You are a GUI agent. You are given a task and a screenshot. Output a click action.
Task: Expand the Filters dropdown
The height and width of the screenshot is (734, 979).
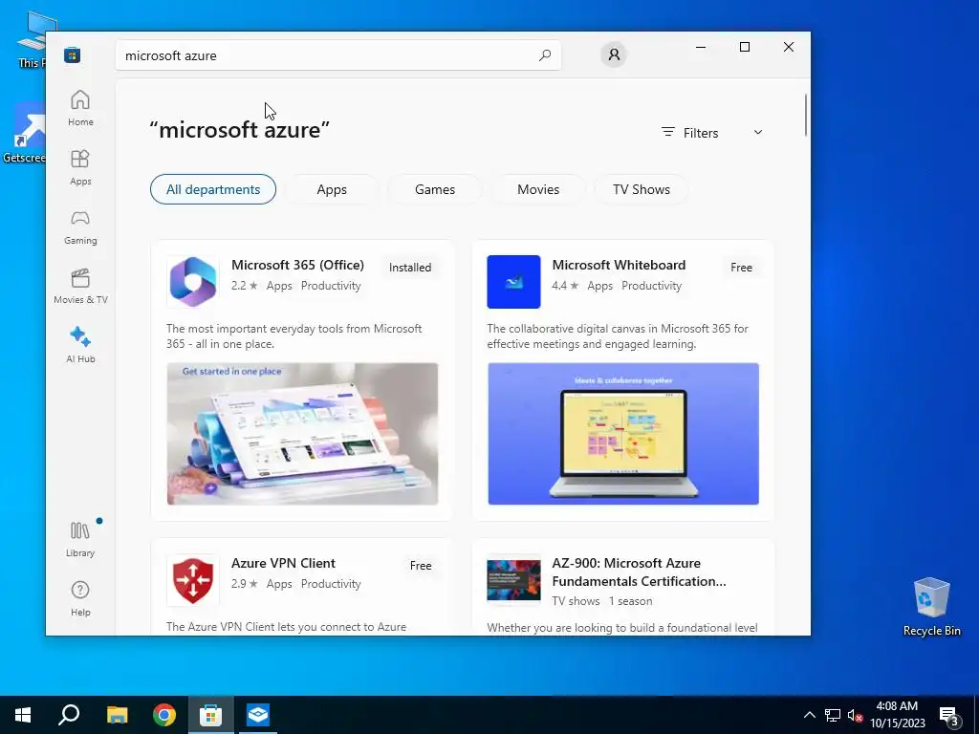point(712,132)
